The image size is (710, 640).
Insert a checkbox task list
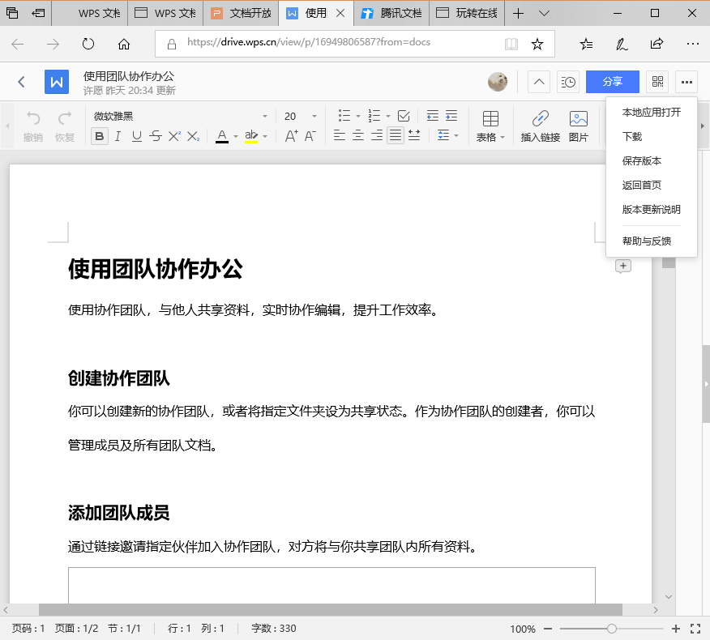pos(404,116)
